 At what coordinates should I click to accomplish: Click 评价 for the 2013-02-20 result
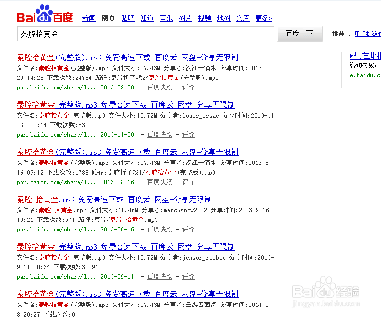189,87
